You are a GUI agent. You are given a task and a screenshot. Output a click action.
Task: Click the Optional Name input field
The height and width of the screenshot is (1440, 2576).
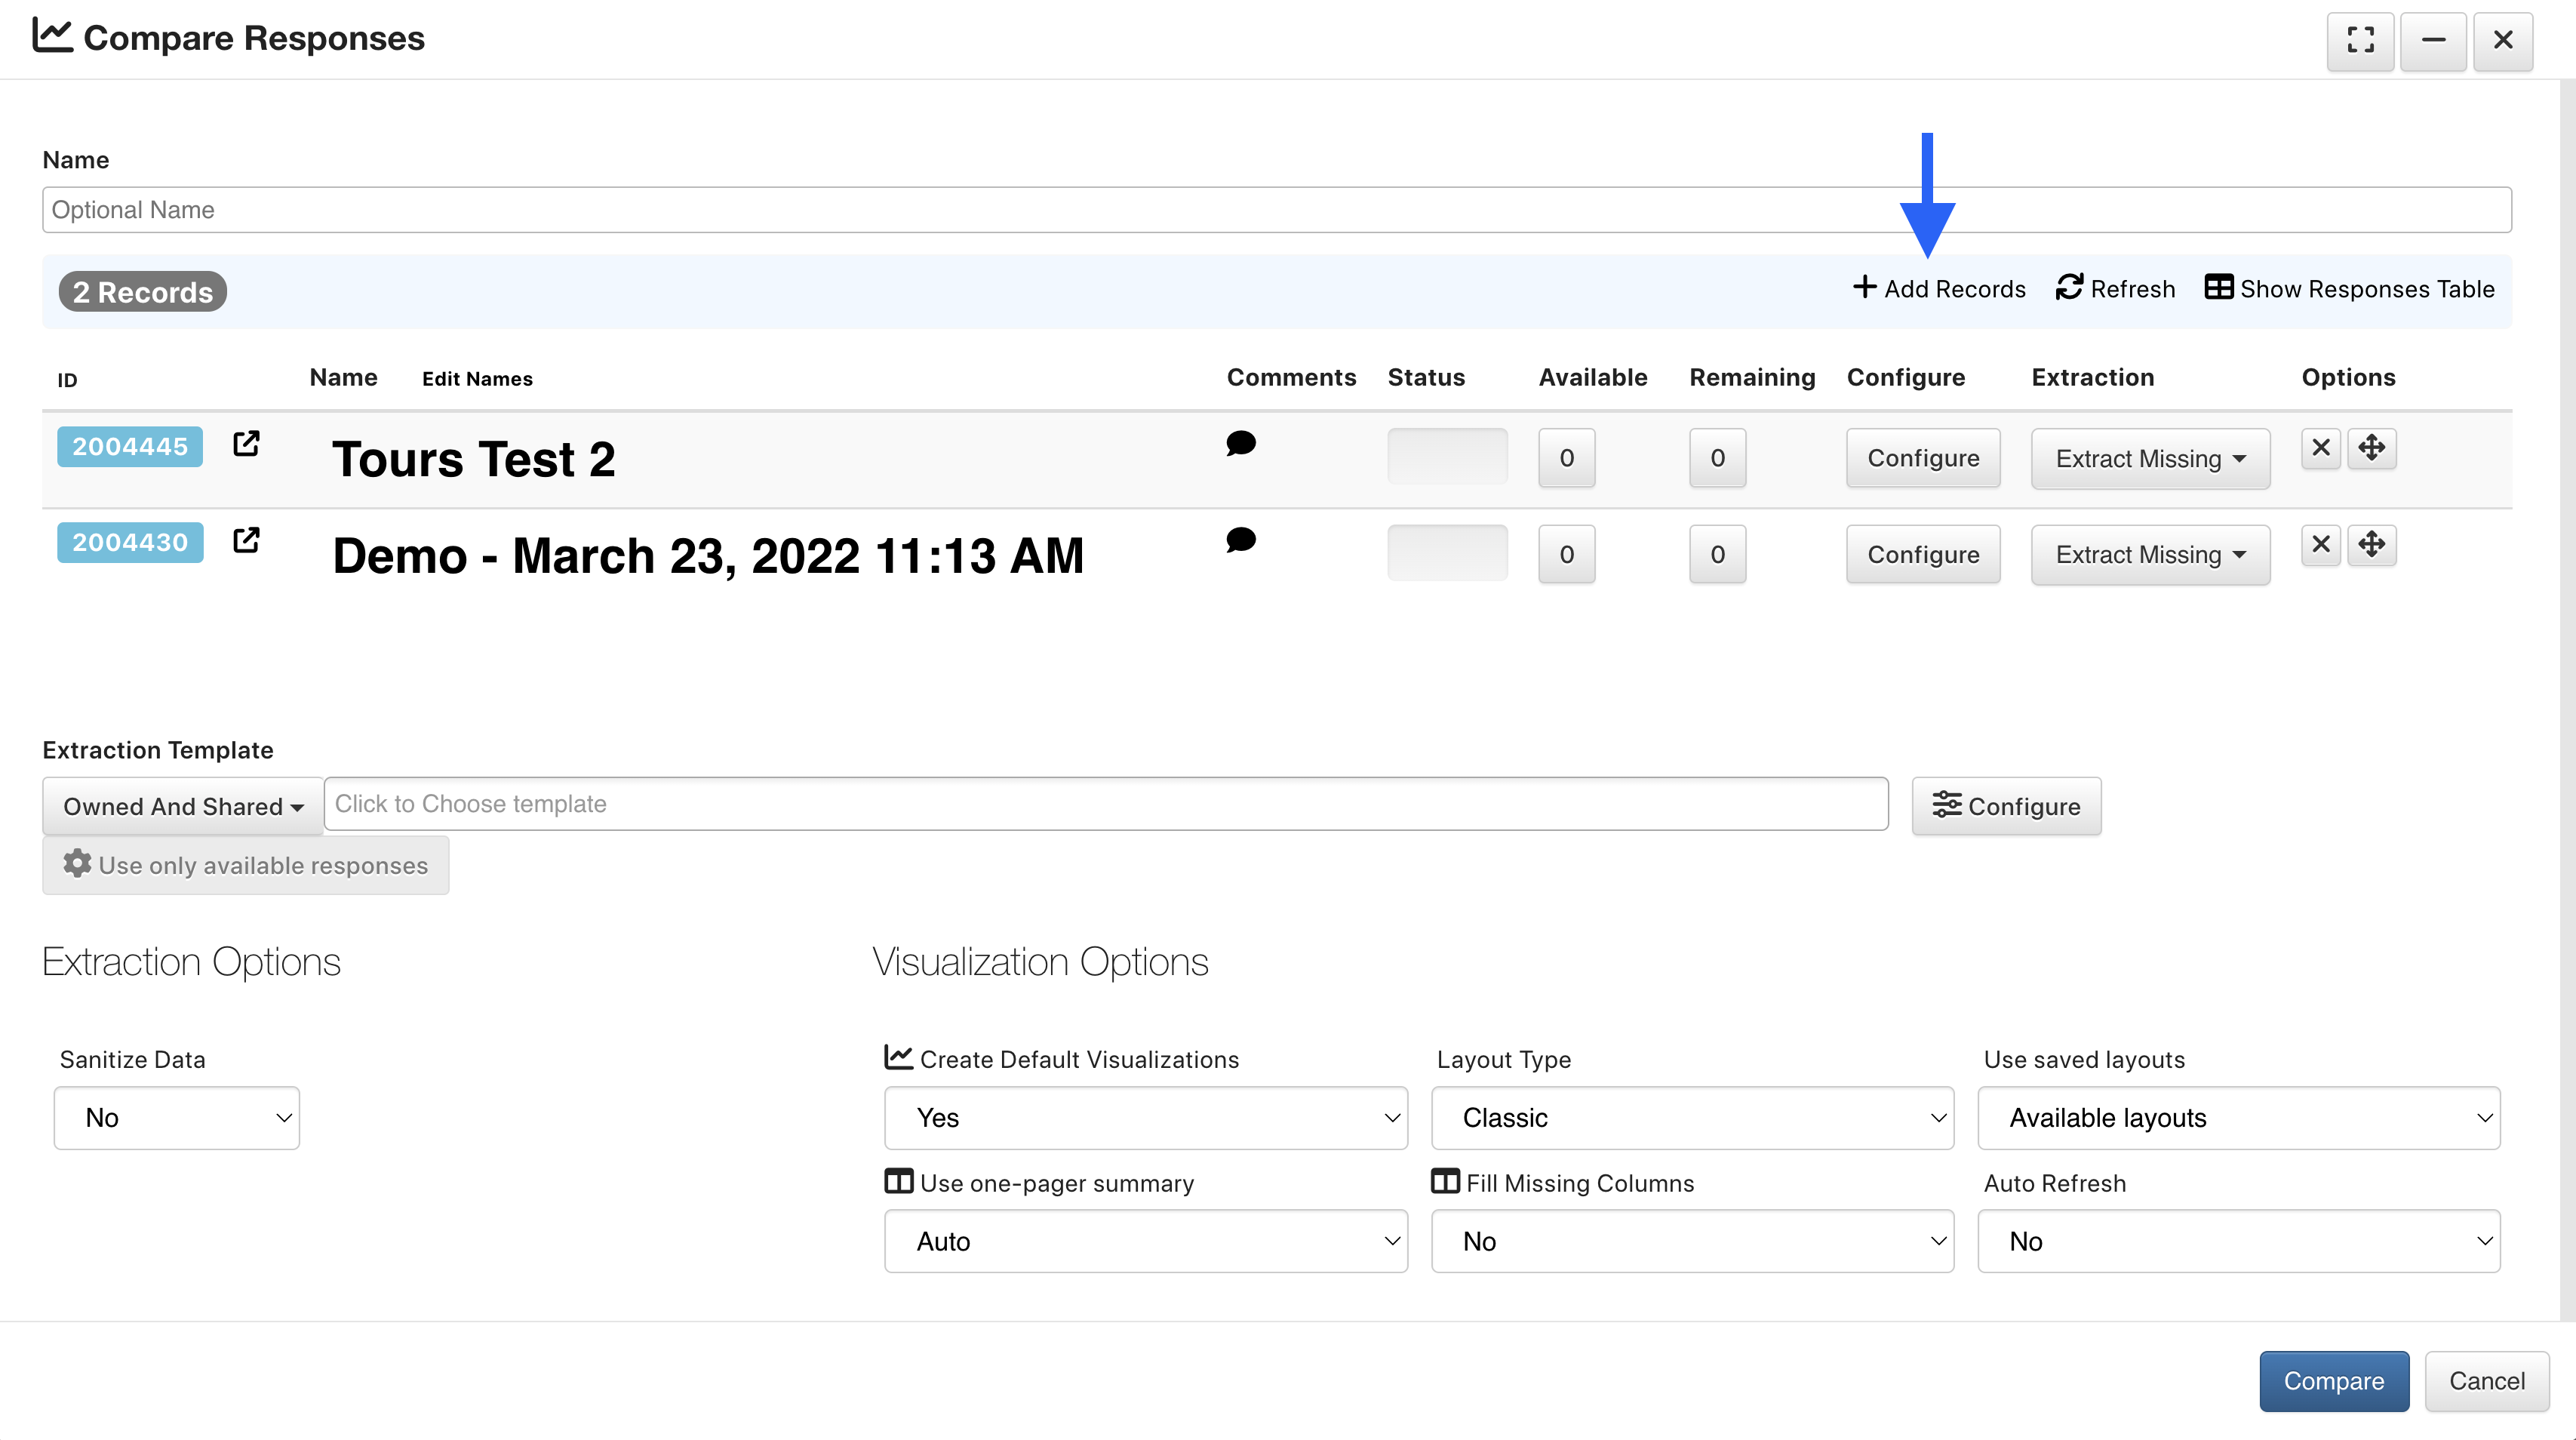click(1277, 210)
